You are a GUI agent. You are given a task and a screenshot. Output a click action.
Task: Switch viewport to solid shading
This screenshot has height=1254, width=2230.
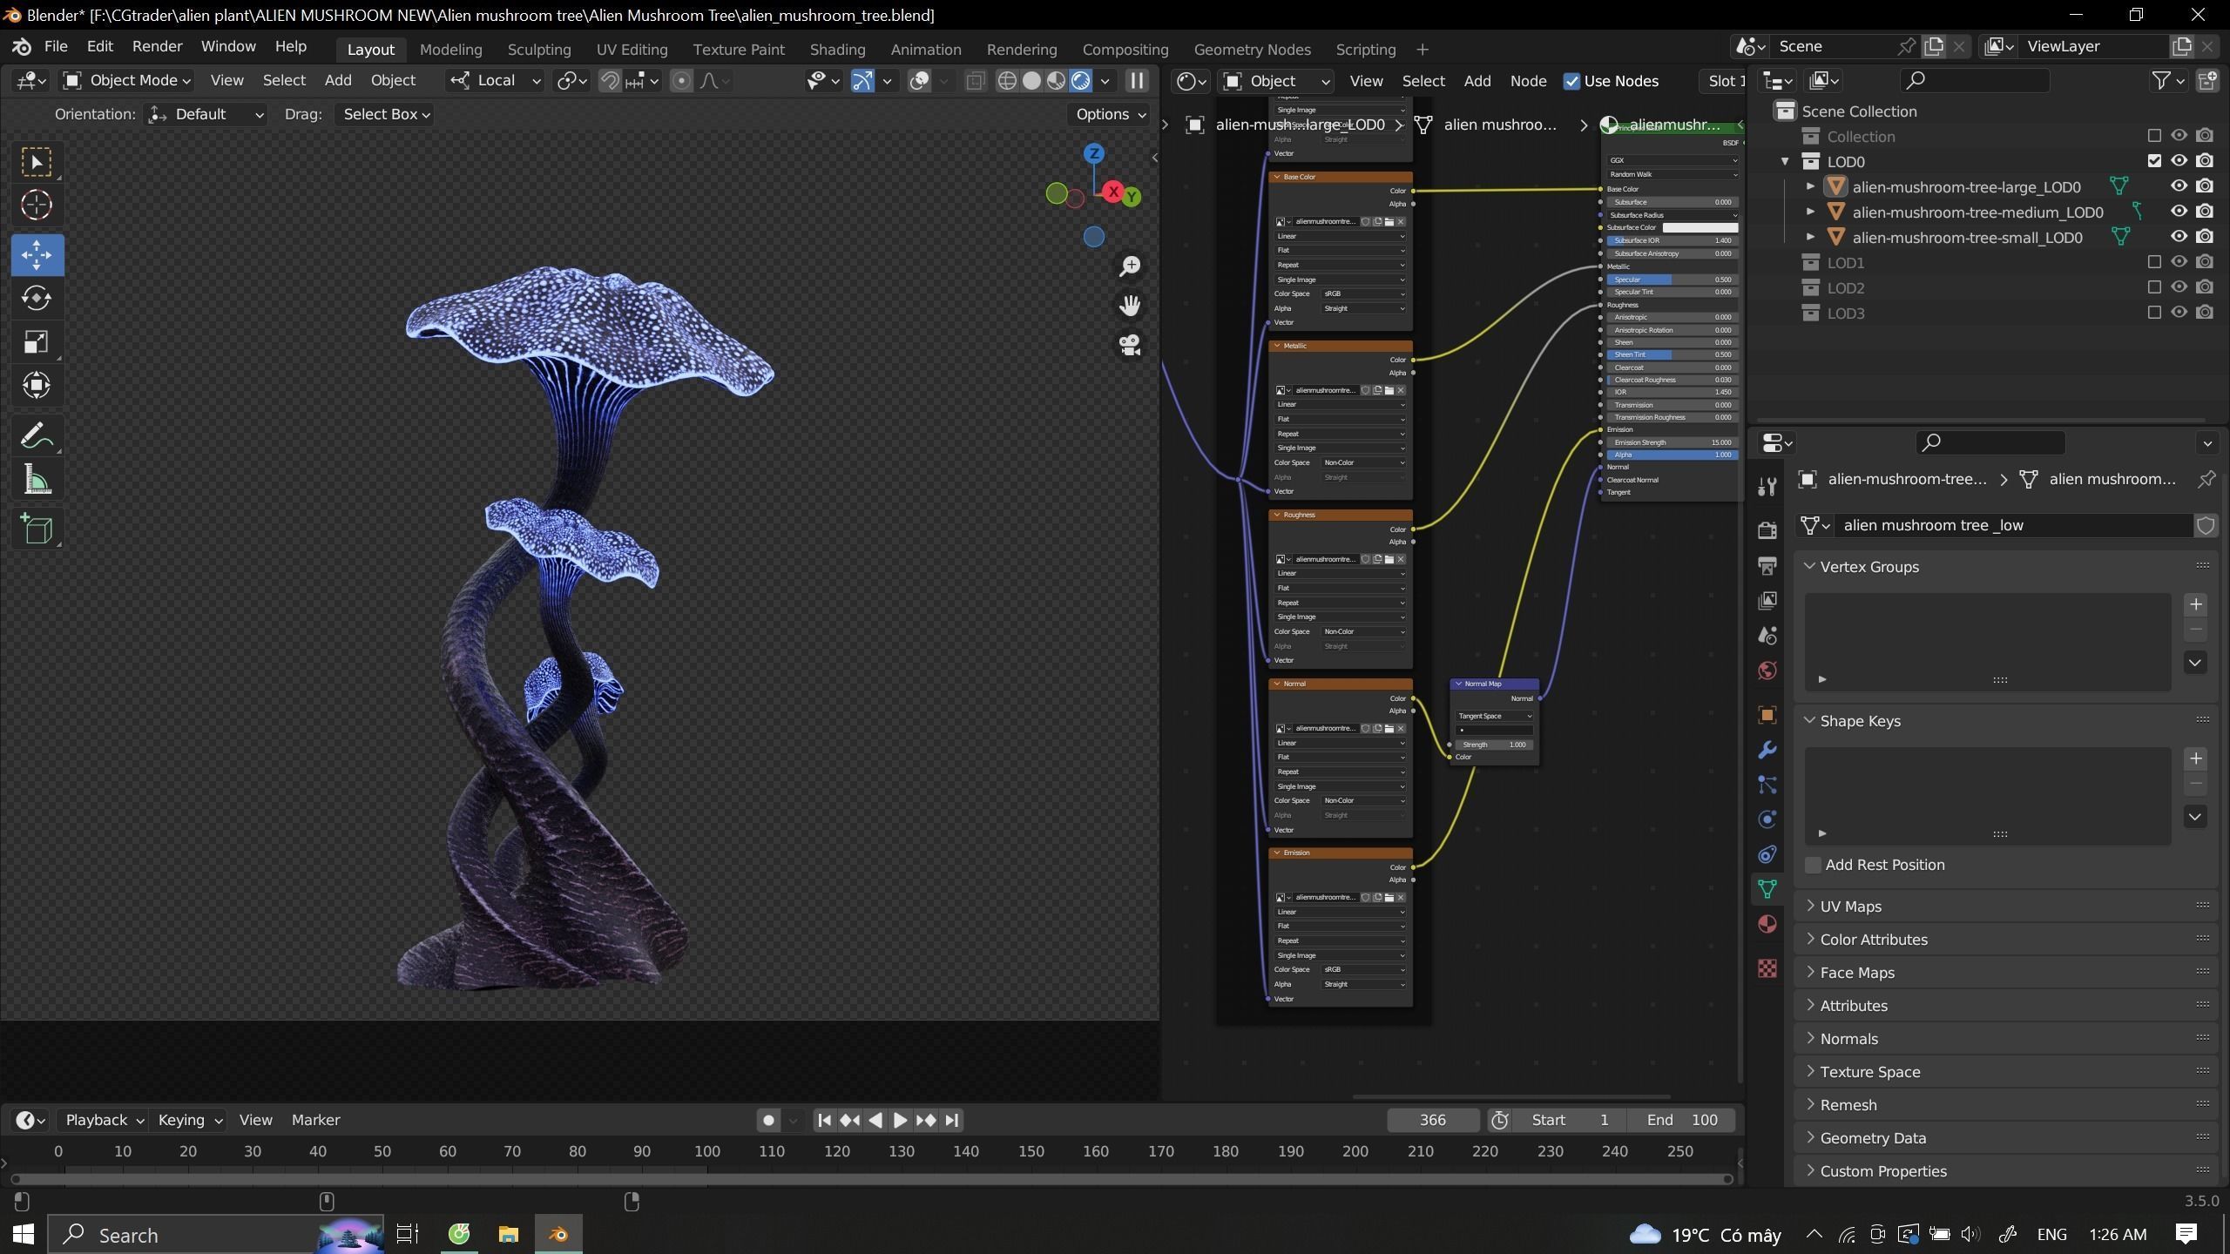pos(1031,81)
